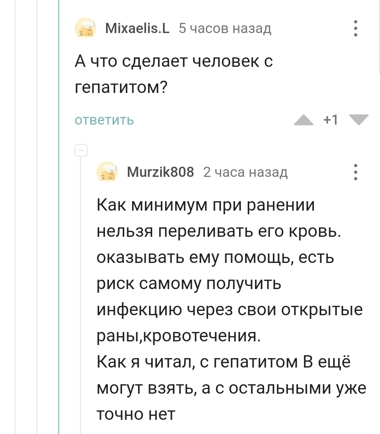380x434 pixels.
Task: Open three-dot menu on Murzik808's comment
Action: coord(356,172)
